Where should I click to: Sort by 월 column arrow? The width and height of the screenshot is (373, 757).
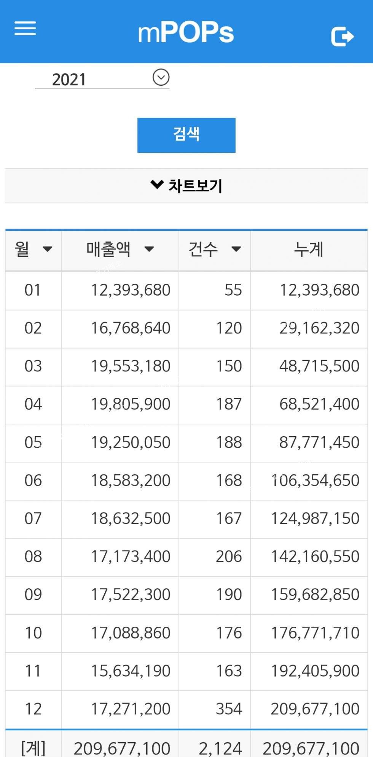click(47, 249)
